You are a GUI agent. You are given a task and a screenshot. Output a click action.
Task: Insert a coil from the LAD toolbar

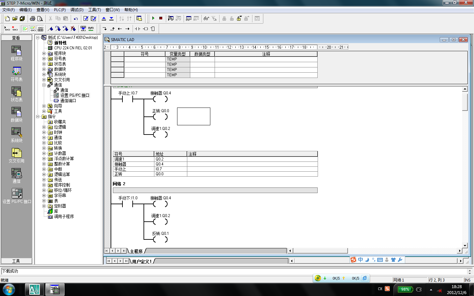click(x=145, y=29)
